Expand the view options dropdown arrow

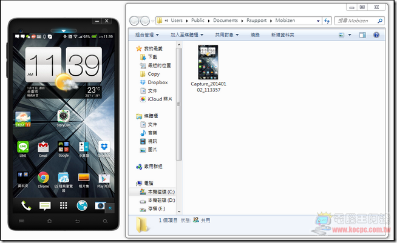(x=350, y=35)
